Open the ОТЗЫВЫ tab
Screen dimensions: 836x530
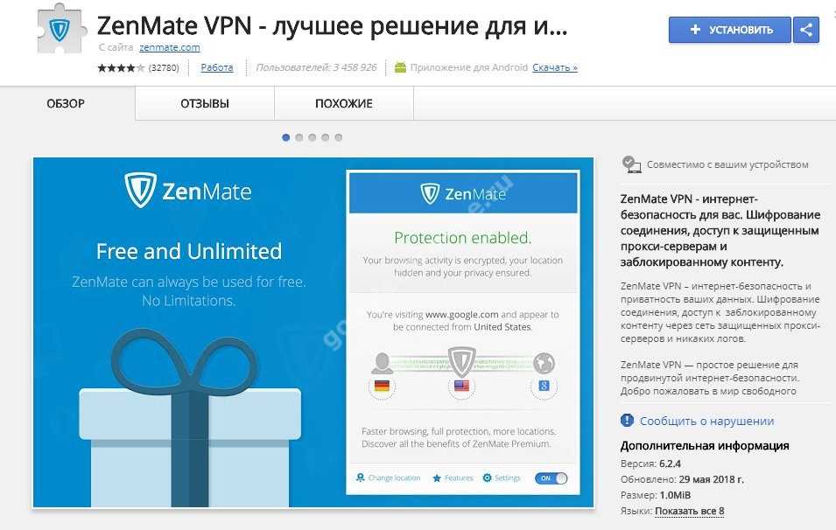pyautogui.click(x=205, y=103)
